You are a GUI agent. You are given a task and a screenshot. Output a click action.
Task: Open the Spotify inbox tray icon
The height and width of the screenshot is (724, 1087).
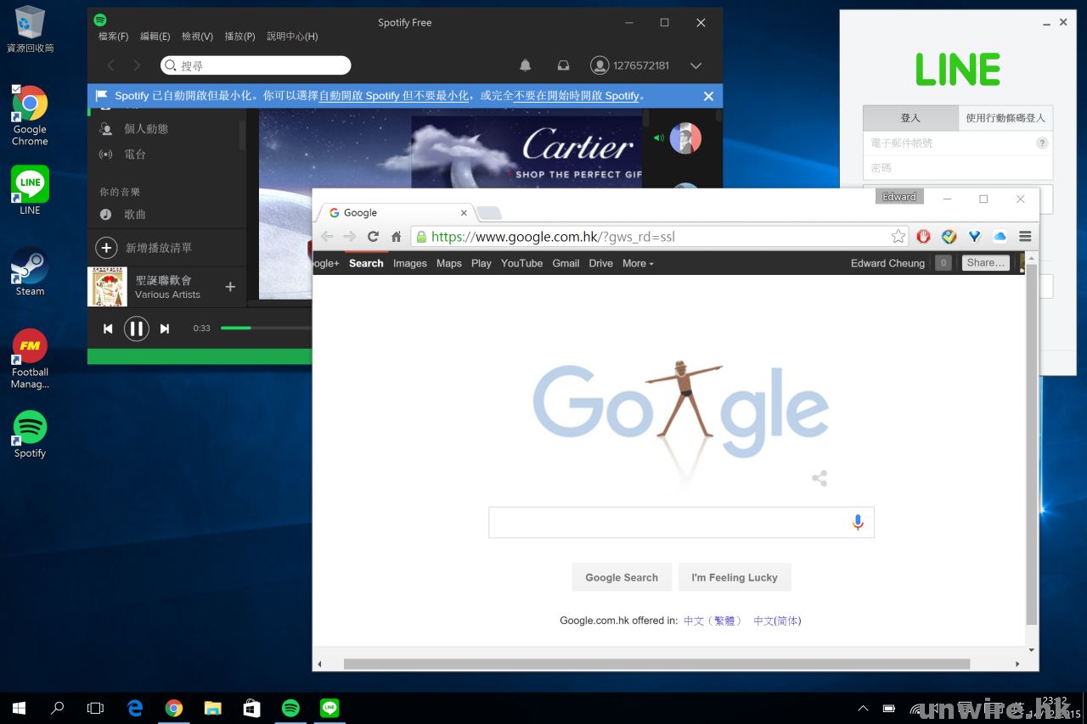(x=562, y=65)
